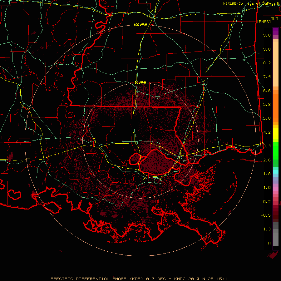Select the -0.5 value on the color scale
The image size is (281, 281).
tap(266, 215)
